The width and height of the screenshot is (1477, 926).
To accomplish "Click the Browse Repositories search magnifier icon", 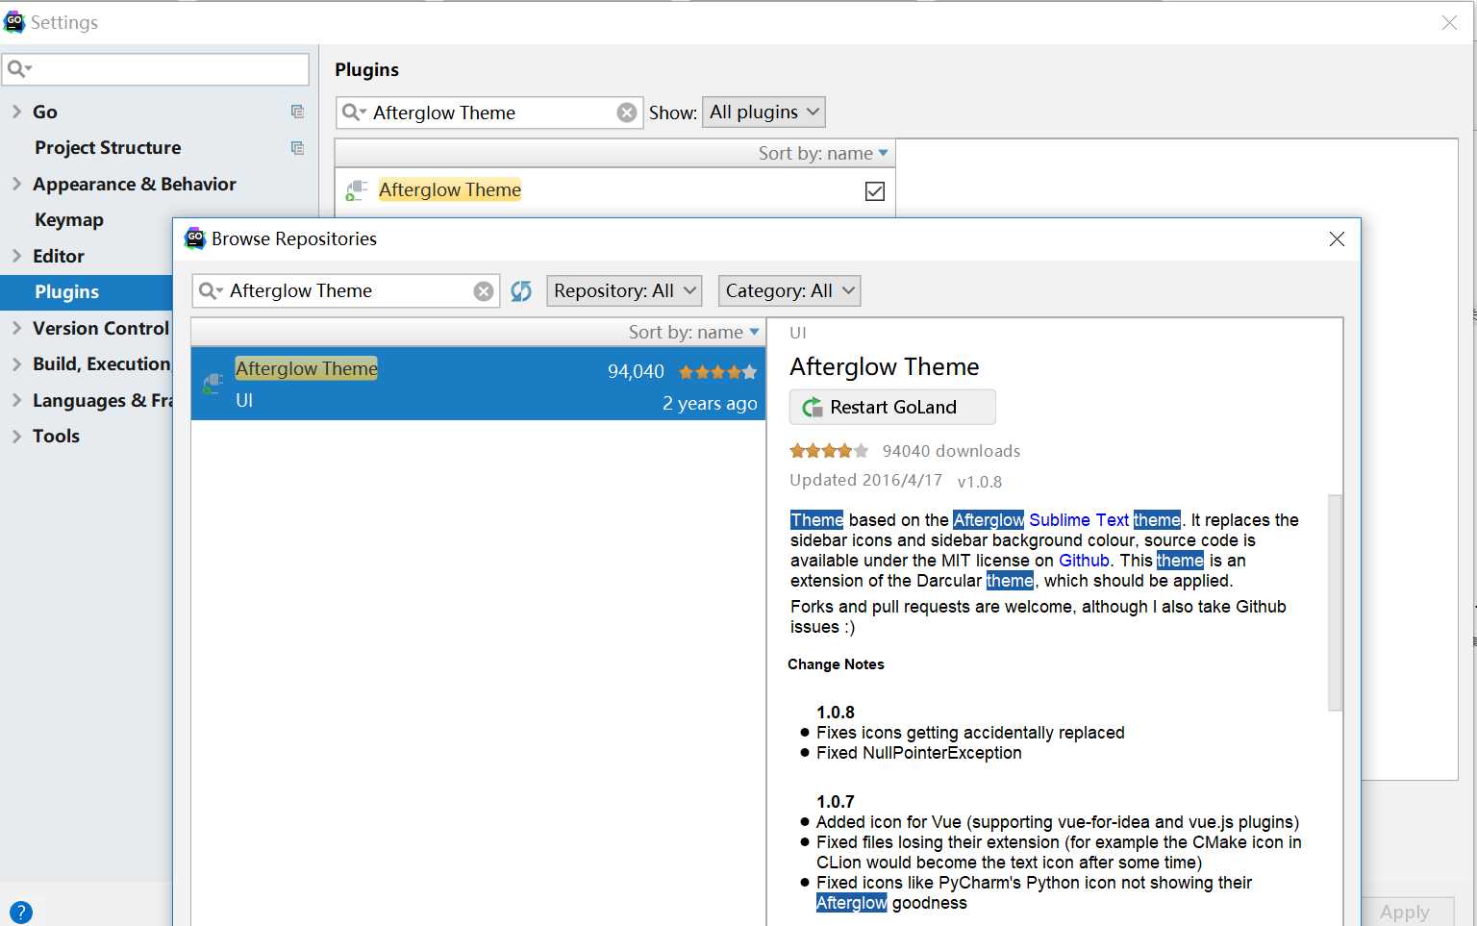I will pos(211,291).
